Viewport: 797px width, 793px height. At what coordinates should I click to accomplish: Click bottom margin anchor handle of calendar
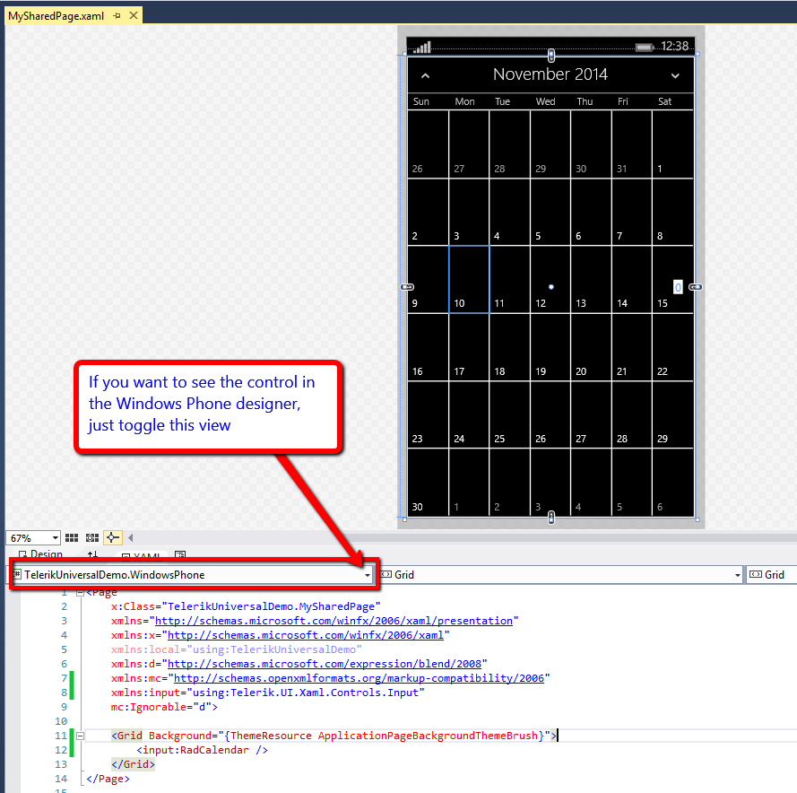551,518
